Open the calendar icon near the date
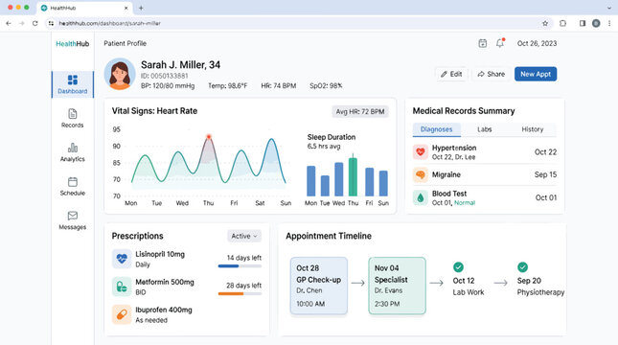618x345 pixels. [482, 43]
